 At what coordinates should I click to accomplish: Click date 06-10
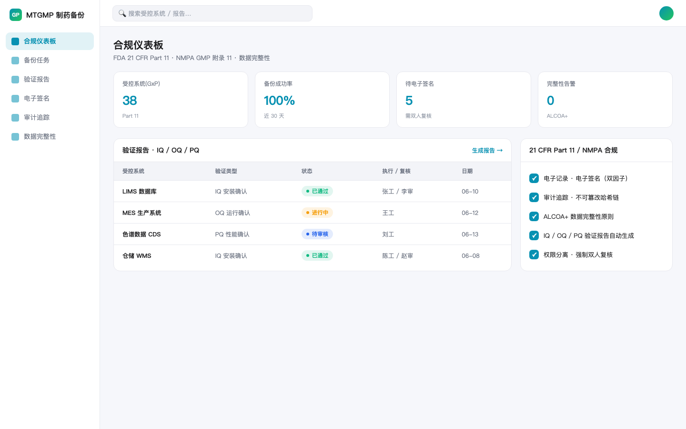(470, 192)
